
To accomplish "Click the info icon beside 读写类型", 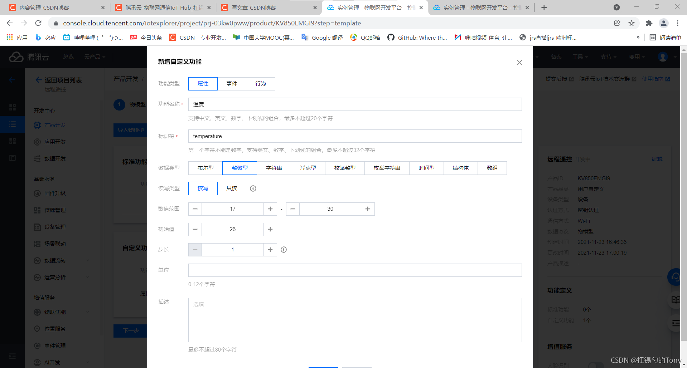I will 253,188.
